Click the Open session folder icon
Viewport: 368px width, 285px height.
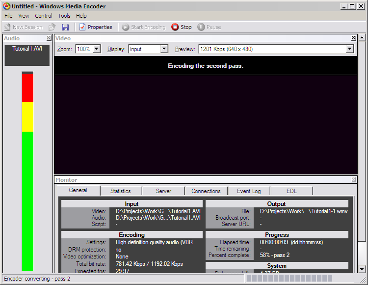tap(52, 27)
